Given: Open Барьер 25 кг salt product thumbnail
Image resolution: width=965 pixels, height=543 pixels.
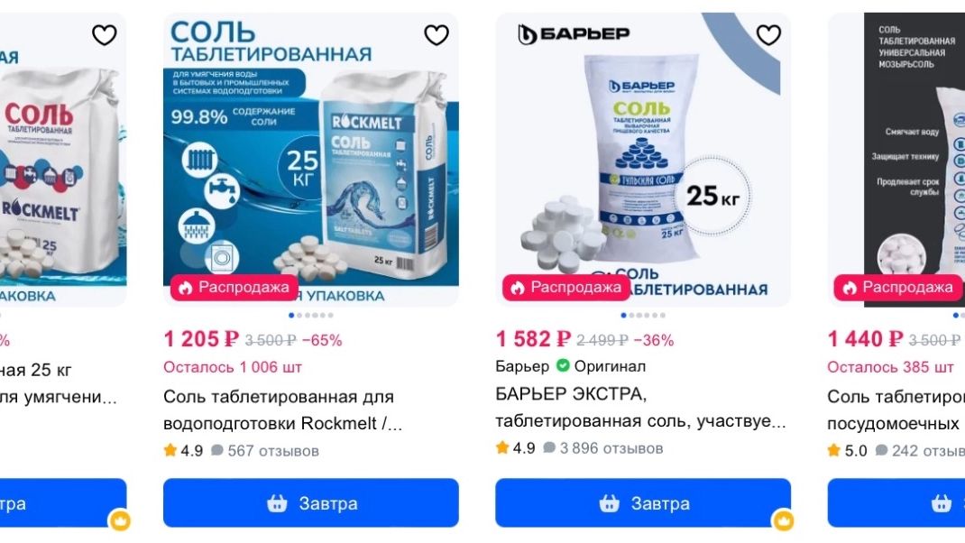Looking at the screenshot, I should pyautogui.click(x=643, y=160).
